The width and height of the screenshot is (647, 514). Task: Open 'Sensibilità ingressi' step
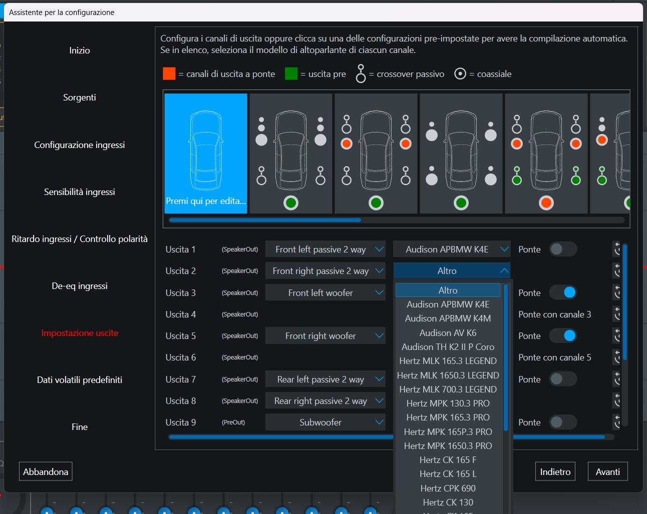(x=80, y=191)
